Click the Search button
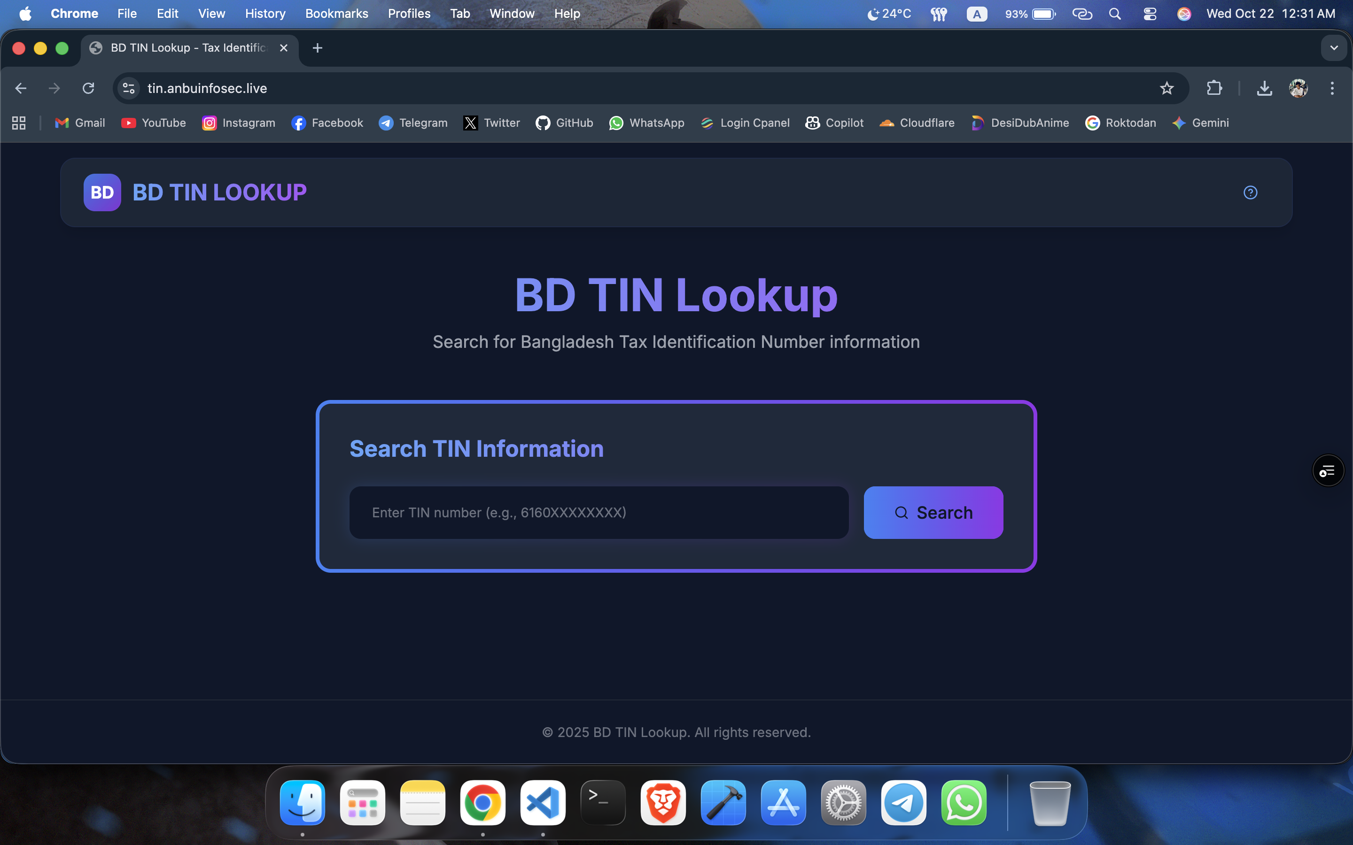The image size is (1353, 845). 933,513
